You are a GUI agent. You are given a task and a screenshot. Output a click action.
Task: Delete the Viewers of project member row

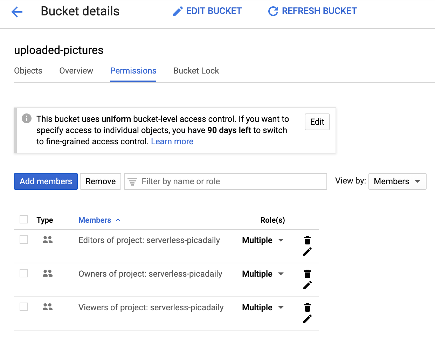308,307
